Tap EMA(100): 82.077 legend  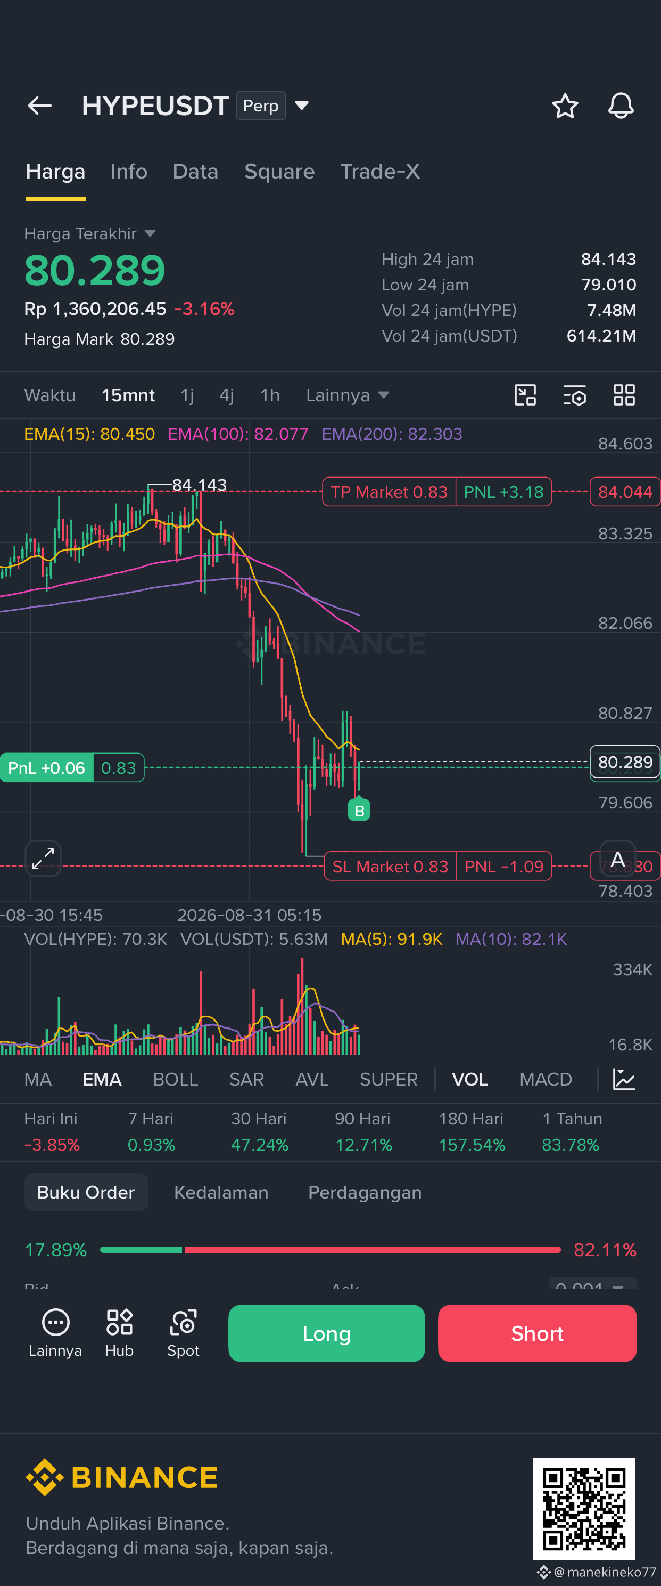[238, 434]
